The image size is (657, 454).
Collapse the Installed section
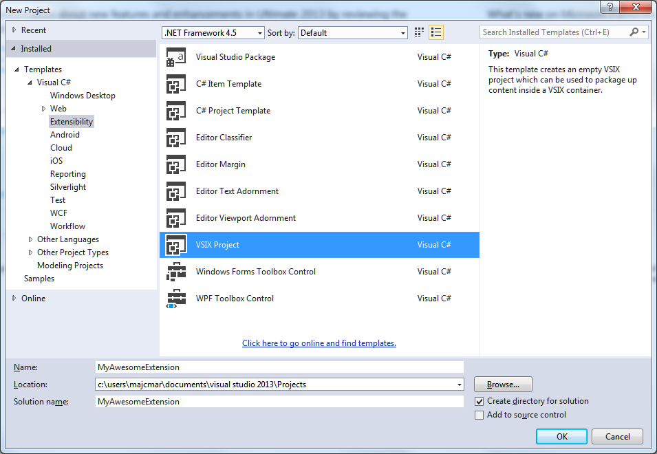click(x=13, y=49)
